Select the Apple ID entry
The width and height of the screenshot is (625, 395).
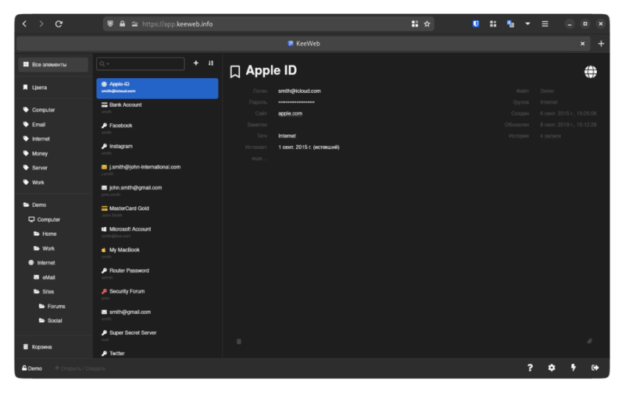[157, 88]
